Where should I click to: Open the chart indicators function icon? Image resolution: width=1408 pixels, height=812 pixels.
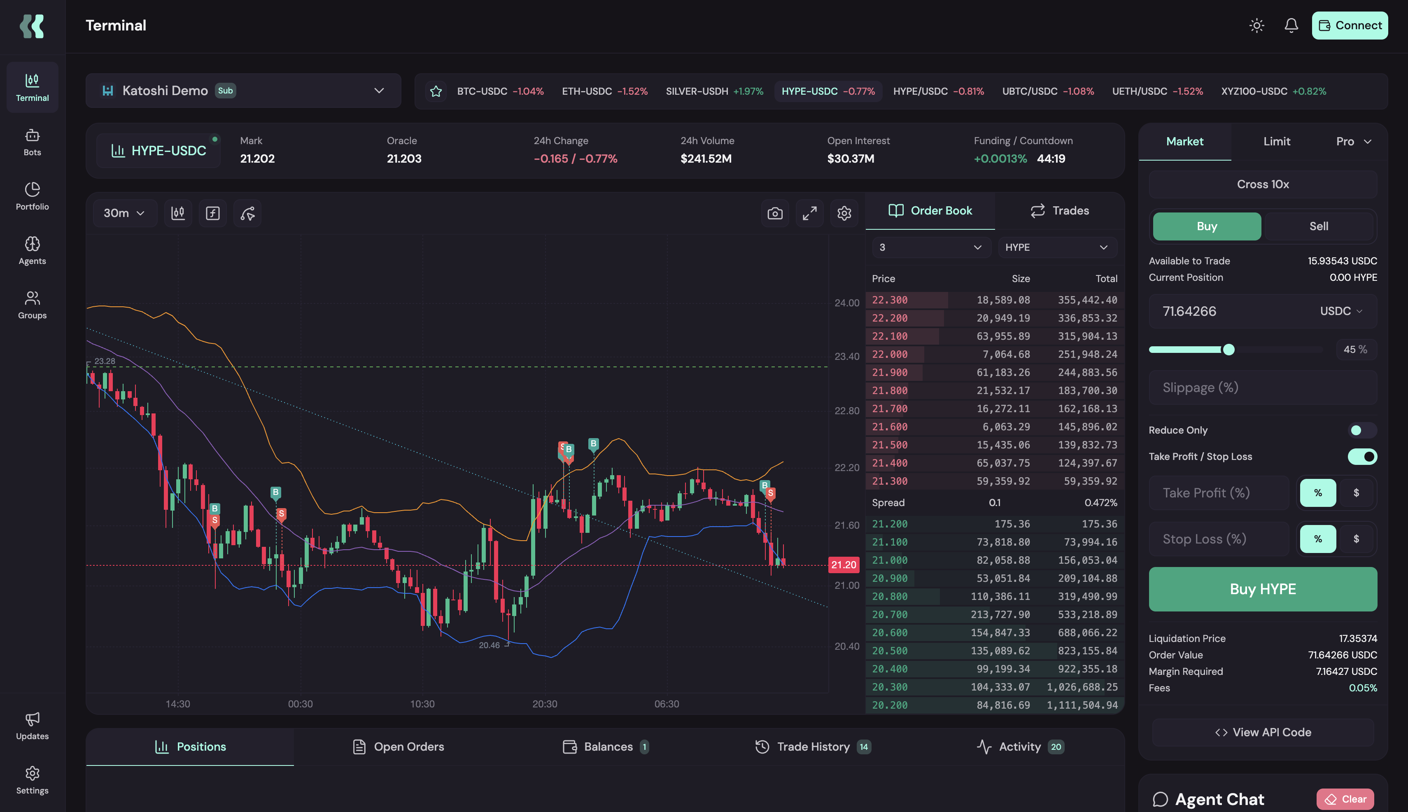pyautogui.click(x=212, y=213)
